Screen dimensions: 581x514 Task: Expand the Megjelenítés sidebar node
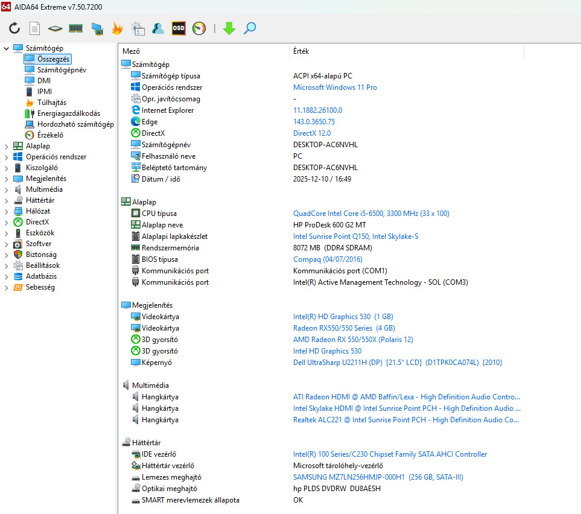[6, 179]
